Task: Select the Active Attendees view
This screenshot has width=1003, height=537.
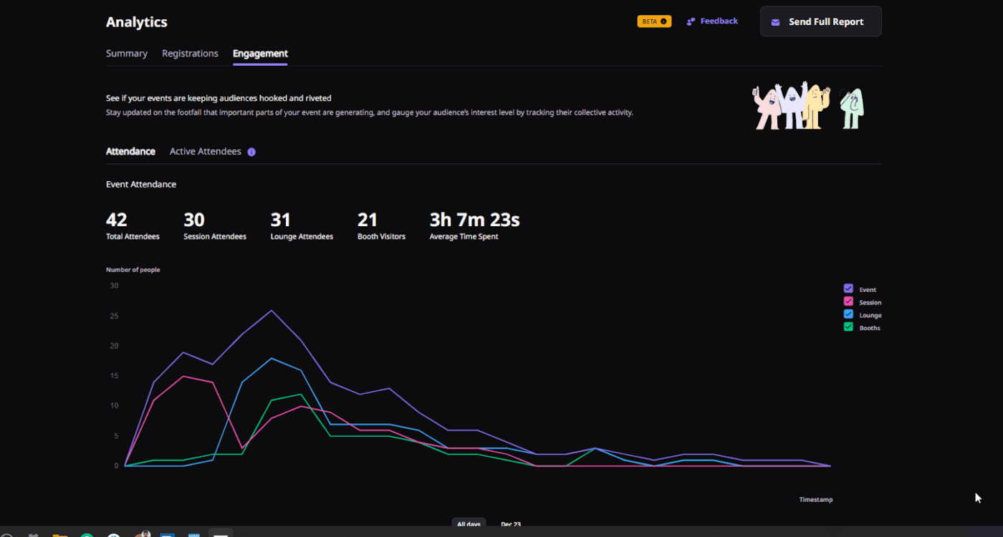Action: (x=205, y=151)
